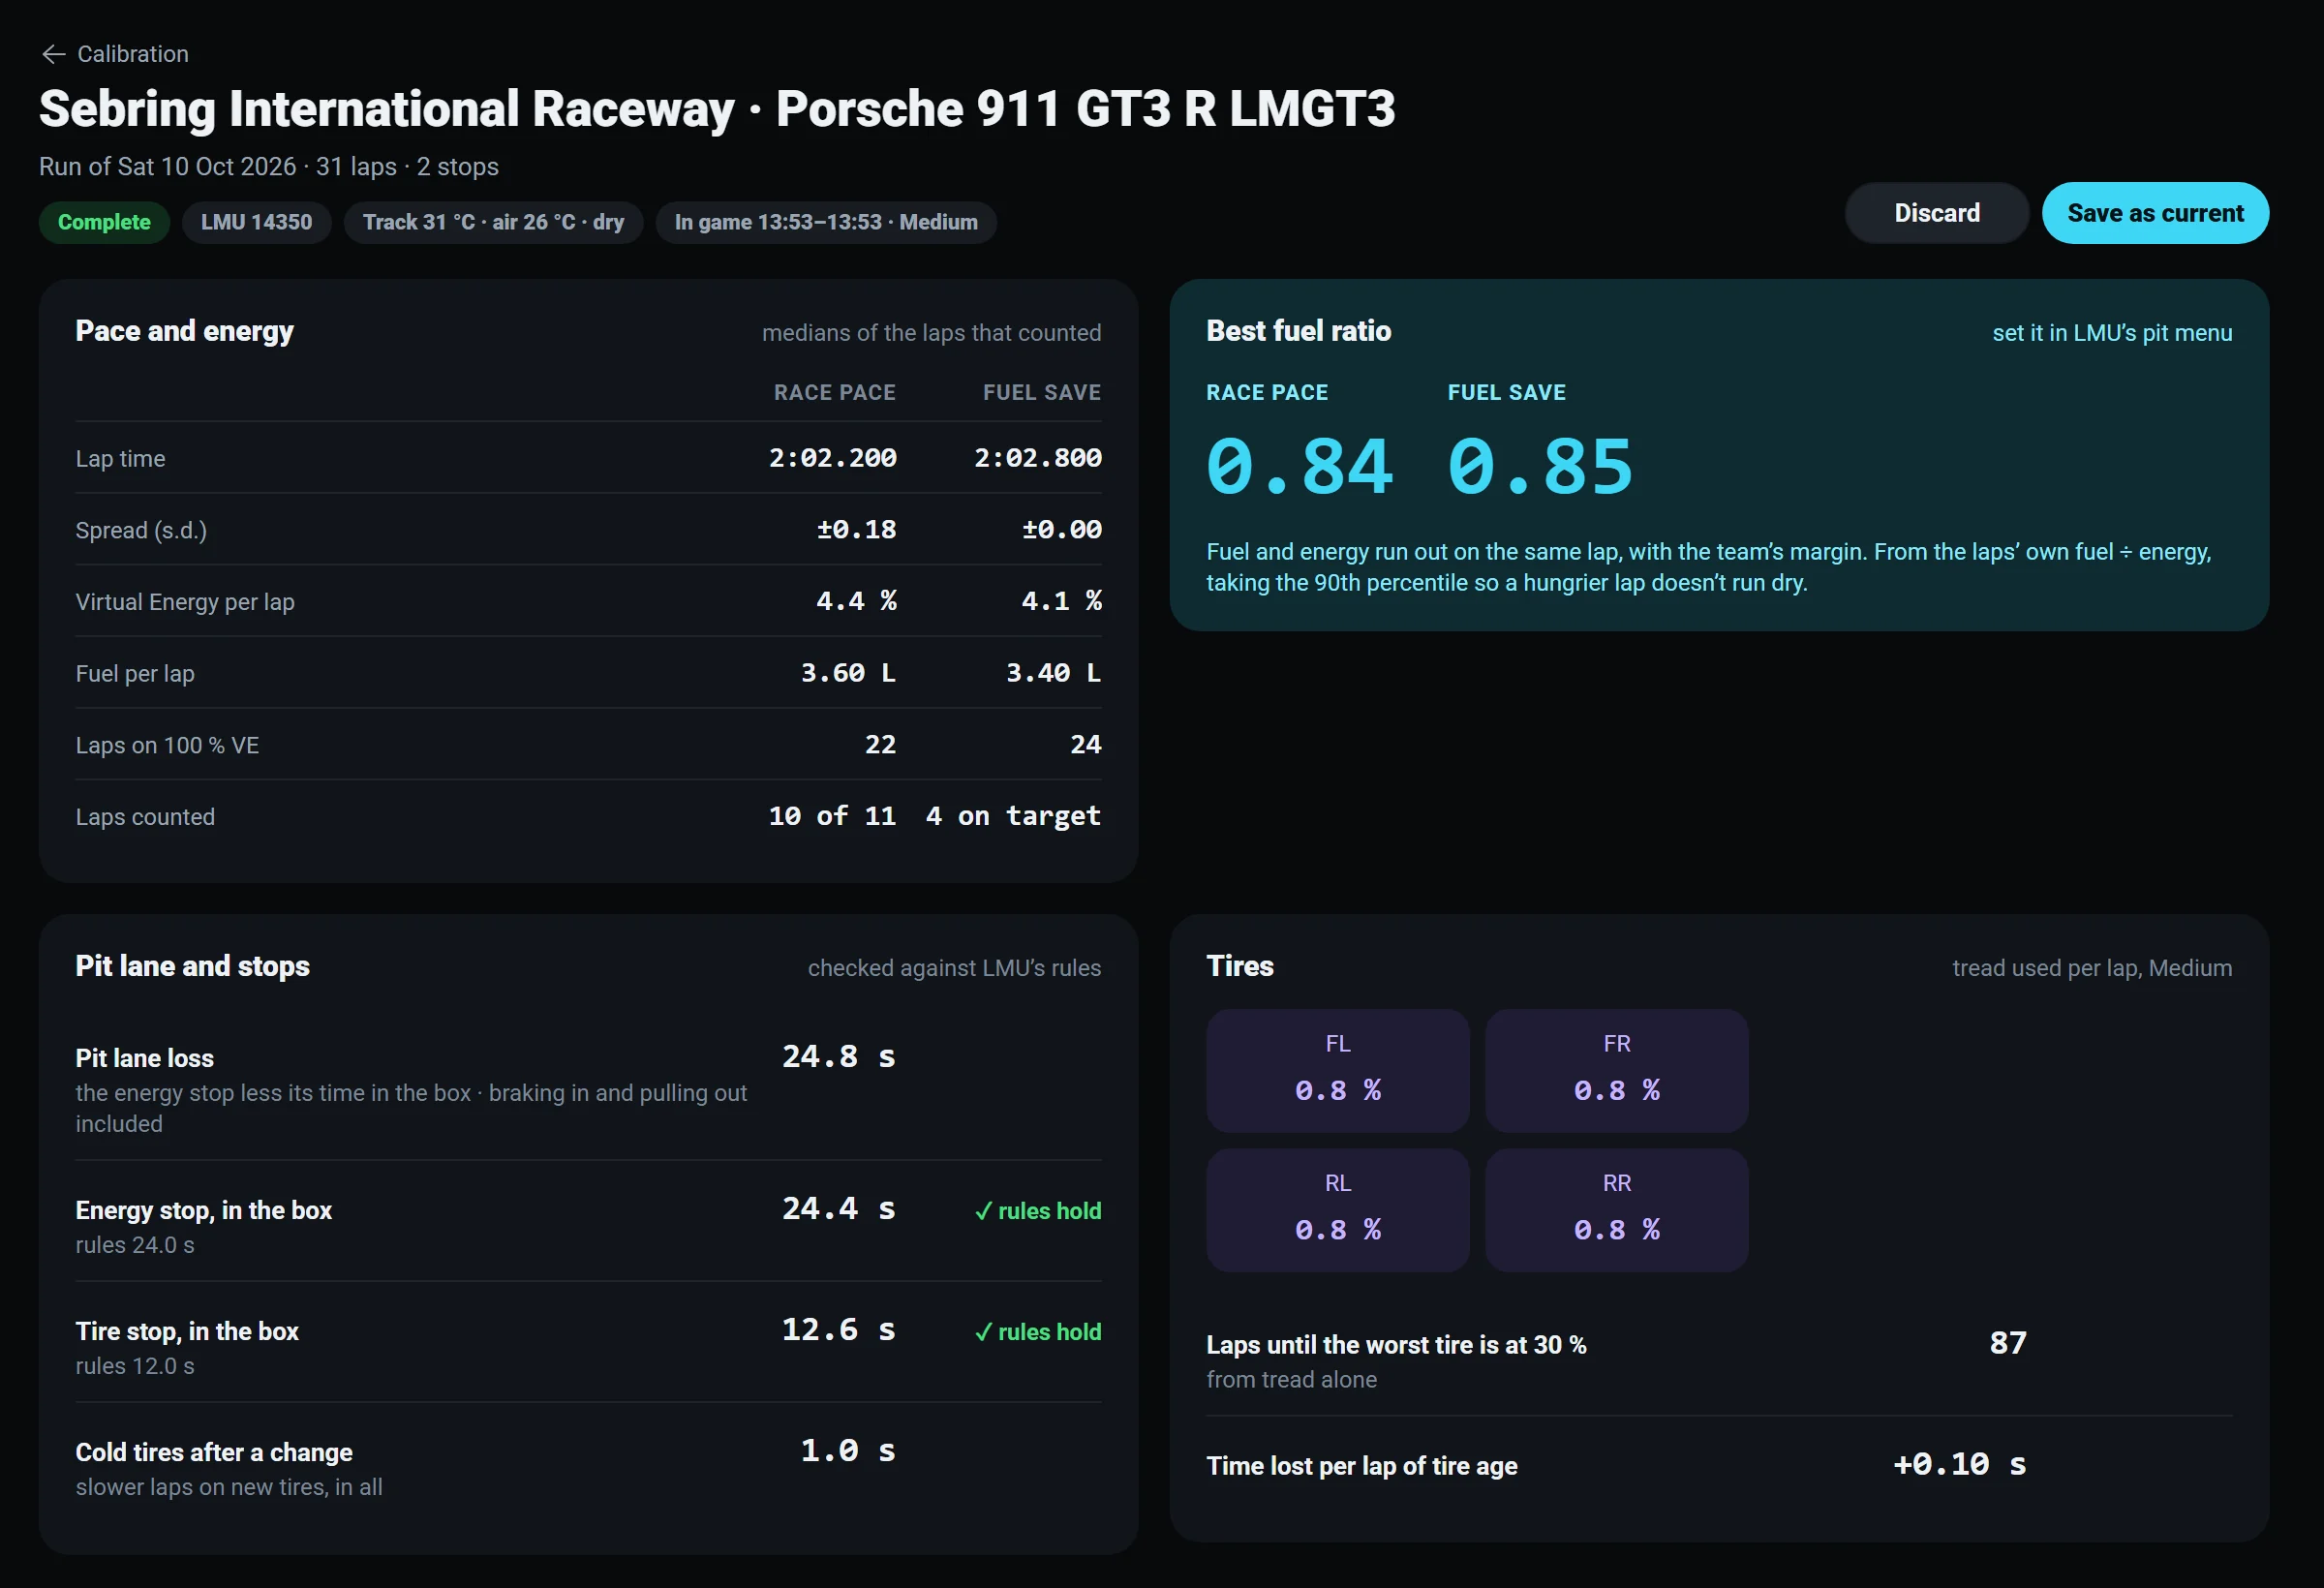Click the Laps on 100 % VE value 22
The width and height of the screenshot is (2324, 1588).
880,745
